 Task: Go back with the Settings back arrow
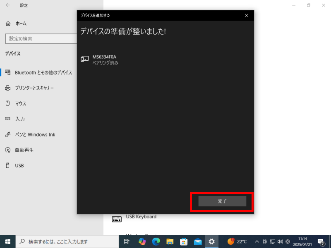8,5
